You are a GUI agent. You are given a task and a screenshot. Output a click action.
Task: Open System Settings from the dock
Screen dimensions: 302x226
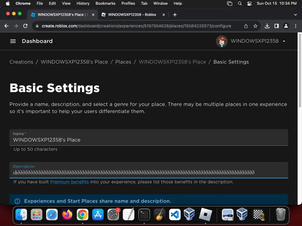[113, 215]
